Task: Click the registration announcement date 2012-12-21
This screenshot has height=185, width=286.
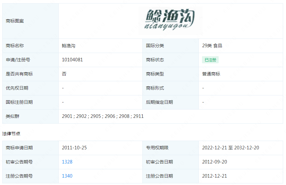Action: click(x=214, y=176)
